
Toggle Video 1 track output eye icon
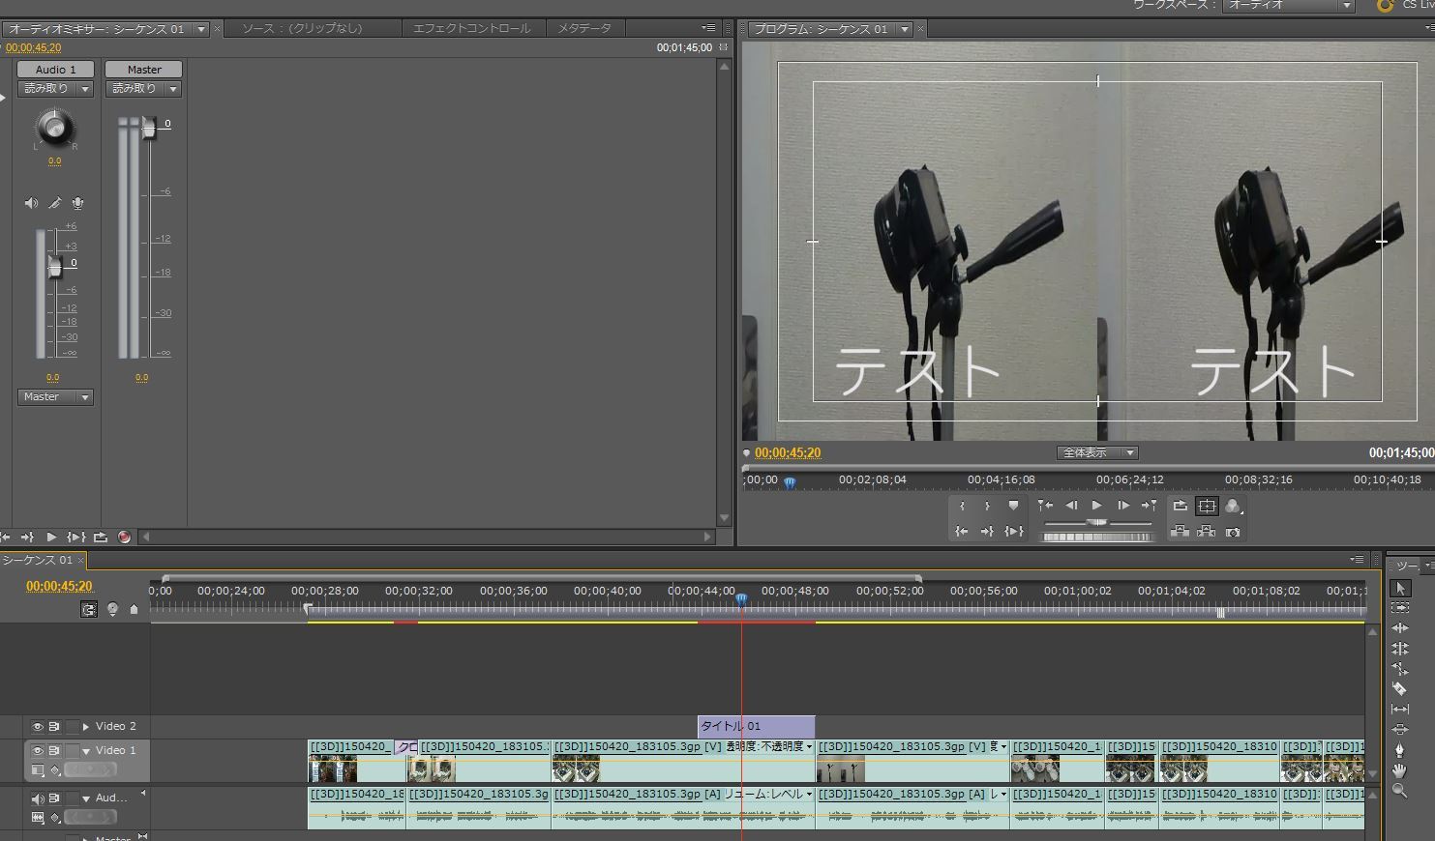38,751
